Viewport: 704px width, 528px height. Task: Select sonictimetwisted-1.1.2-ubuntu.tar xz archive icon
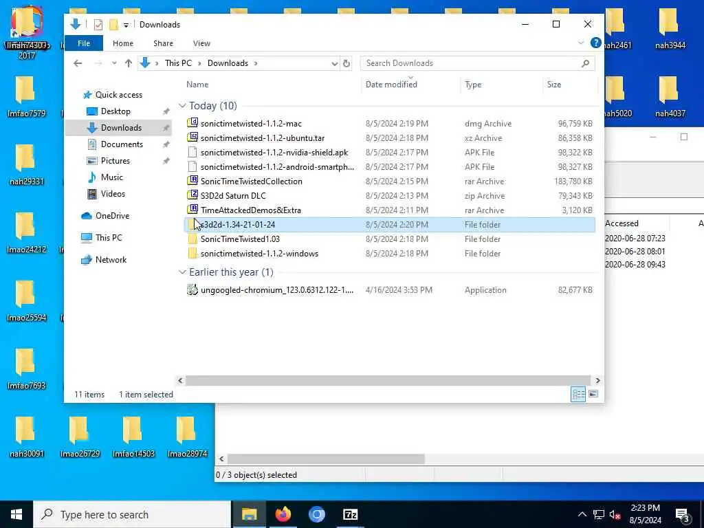point(192,137)
